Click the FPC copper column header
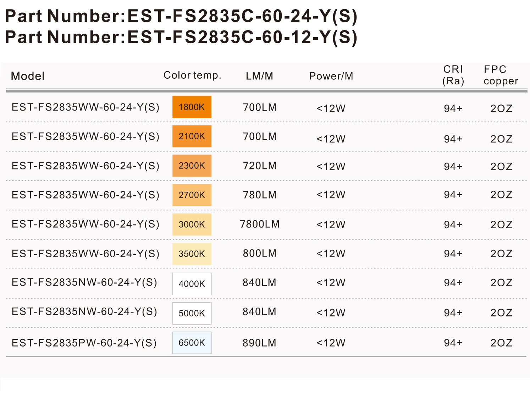Viewport: 530px width, 393px height. [501, 75]
